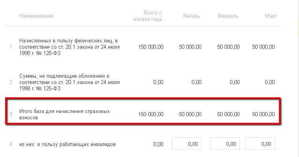Select the "Январь" column header
The image size is (299, 157).
click(191, 16)
